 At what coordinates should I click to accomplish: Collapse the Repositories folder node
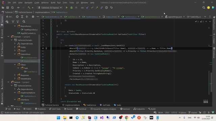(x=15, y=26)
